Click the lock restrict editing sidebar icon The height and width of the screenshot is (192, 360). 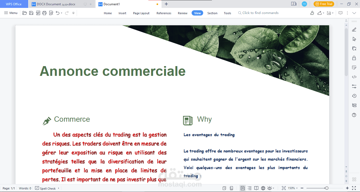[x=354, y=58]
